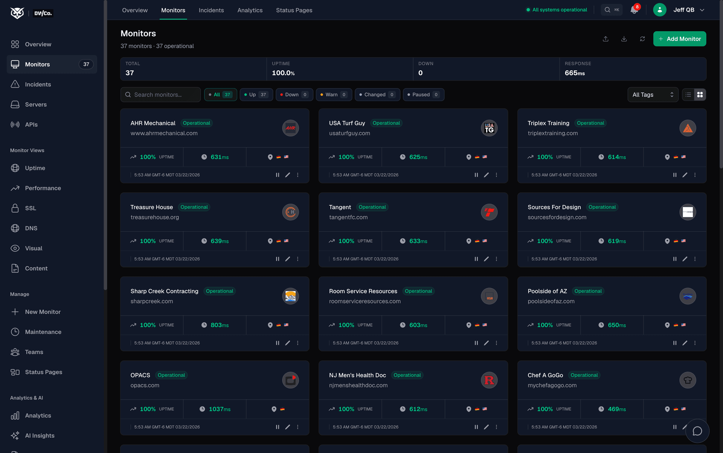Edit the Tangent monitor with pencil icon
Image resolution: width=723 pixels, height=453 pixels.
coord(486,259)
